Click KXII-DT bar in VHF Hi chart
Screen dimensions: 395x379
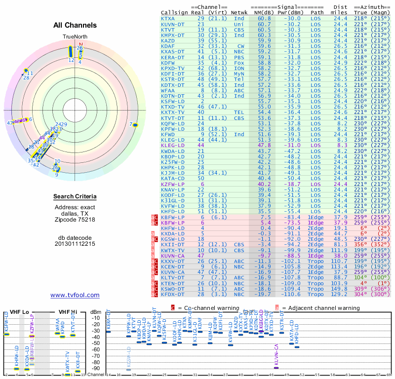78,371
